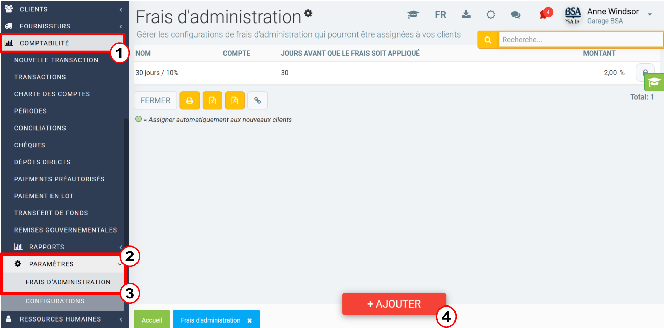Click the FERMER button

click(156, 101)
